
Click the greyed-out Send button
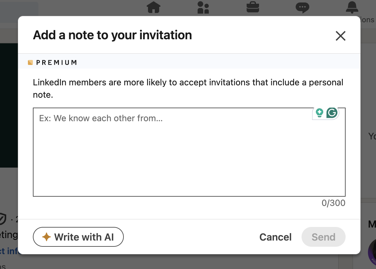tap(323, 237)
